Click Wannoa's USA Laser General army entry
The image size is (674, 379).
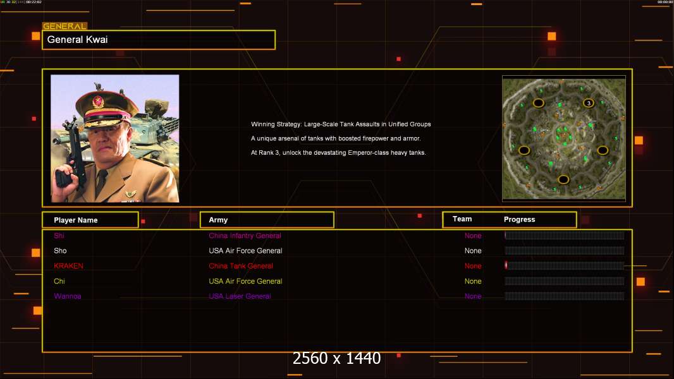tap(240, 296)
